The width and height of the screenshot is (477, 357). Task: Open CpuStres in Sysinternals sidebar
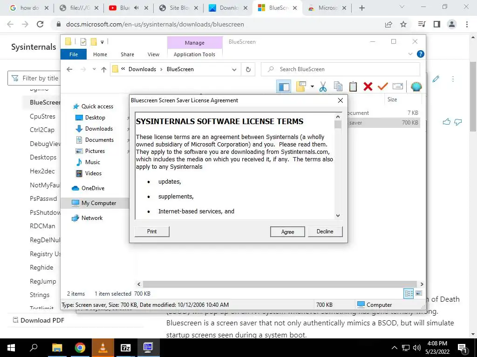42,116
